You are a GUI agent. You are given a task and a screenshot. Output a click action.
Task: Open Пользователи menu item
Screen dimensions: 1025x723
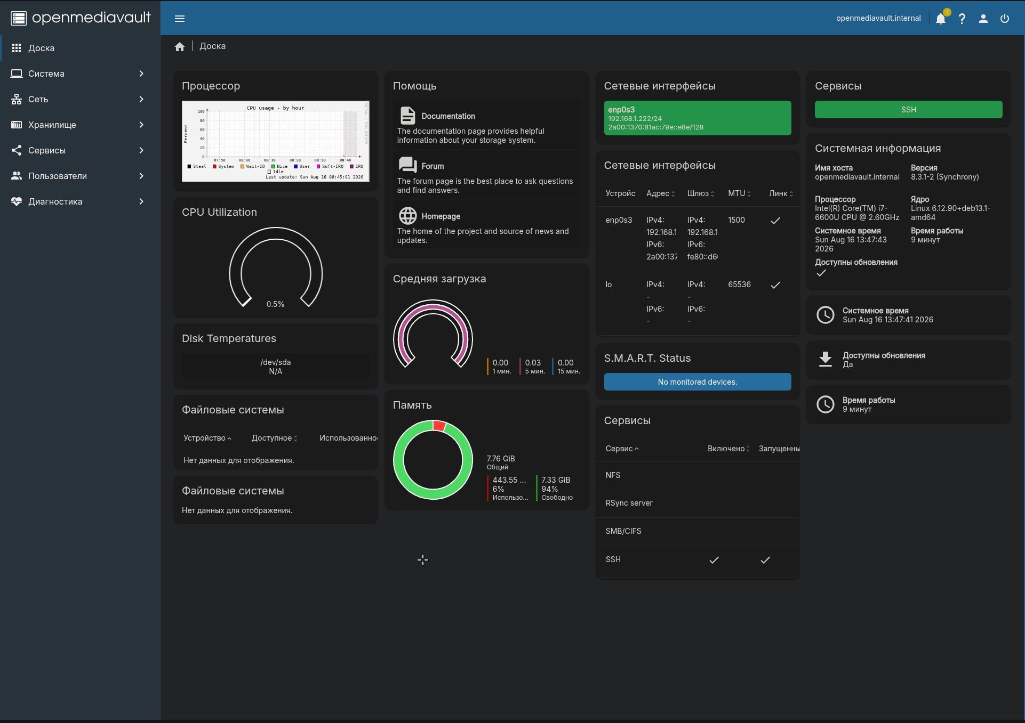[x=80, y=176]
